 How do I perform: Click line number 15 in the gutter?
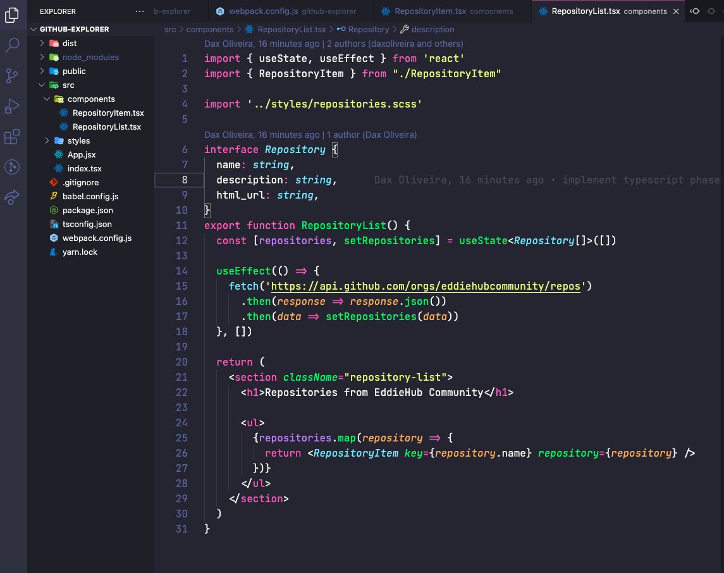point(181,286)
